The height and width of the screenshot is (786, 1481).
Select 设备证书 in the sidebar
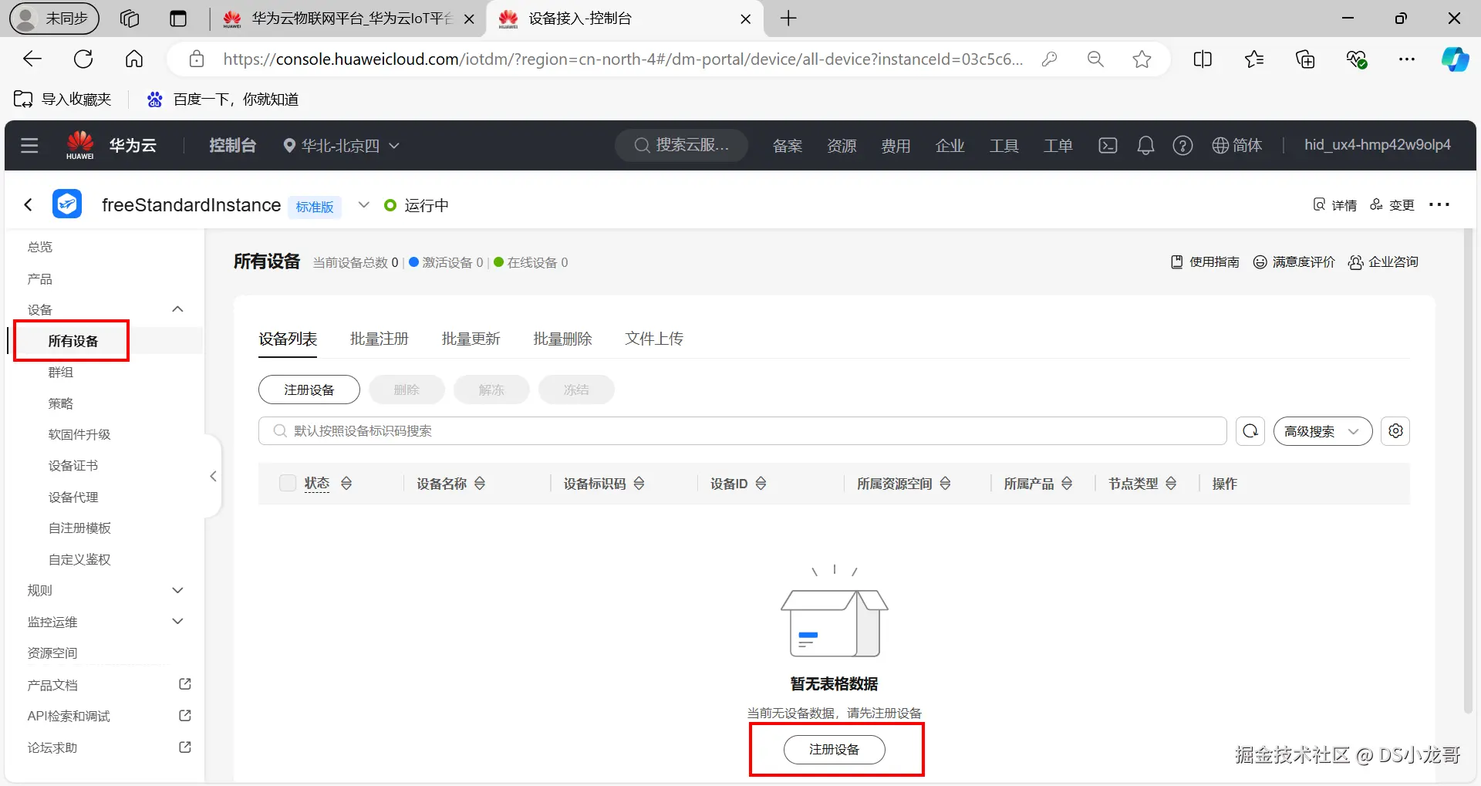pos(73,466)
